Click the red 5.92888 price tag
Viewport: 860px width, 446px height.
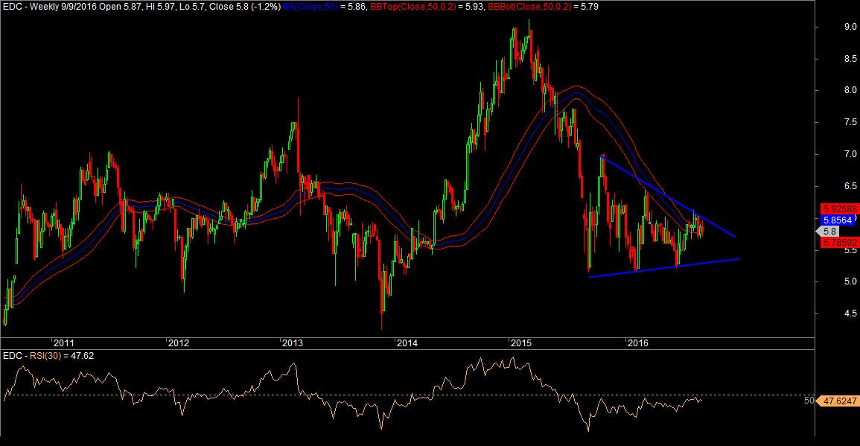coord(838,208)
